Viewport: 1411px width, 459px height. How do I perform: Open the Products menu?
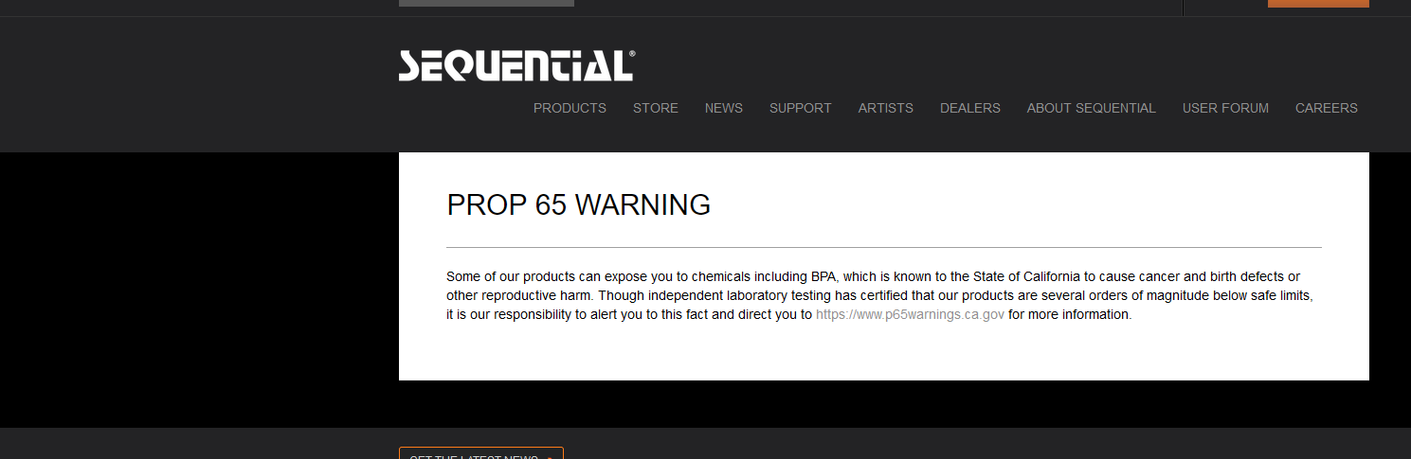click(x=570, y=108)
